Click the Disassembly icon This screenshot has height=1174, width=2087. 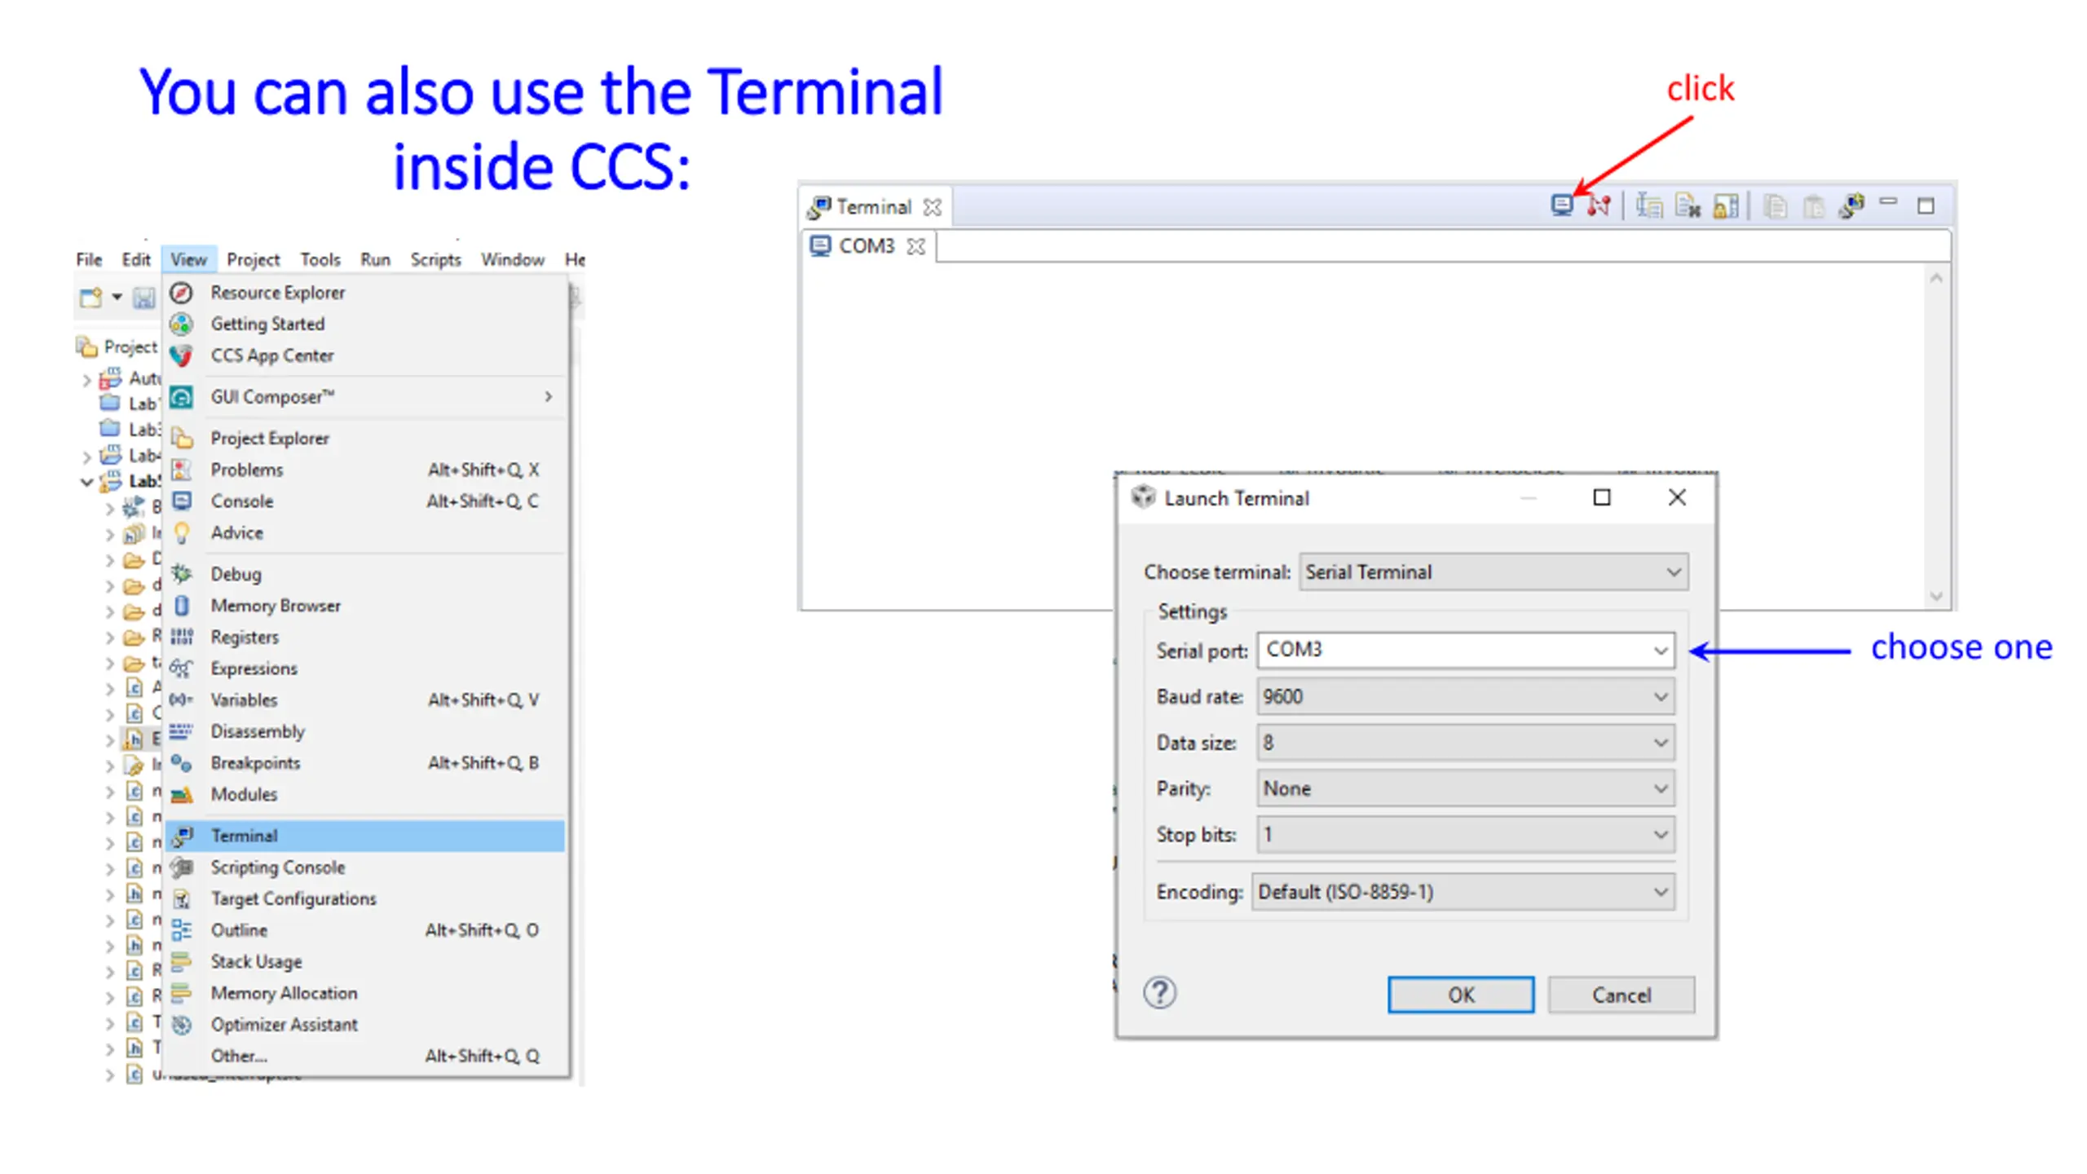pyautogui.click(x=181, y=731)
